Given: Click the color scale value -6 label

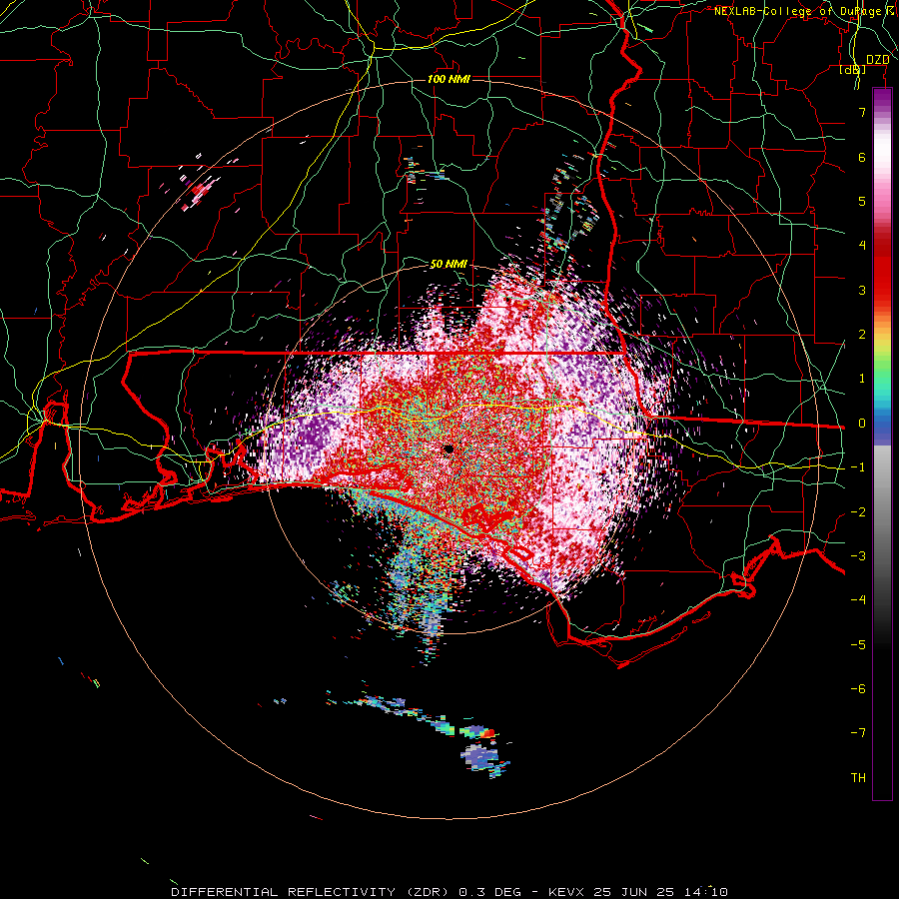Looking at the screenshot, I should click(x=858, y=689).
